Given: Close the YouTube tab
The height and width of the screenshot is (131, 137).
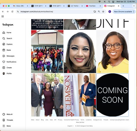Looking at the screenshot, I should (100, 6).
